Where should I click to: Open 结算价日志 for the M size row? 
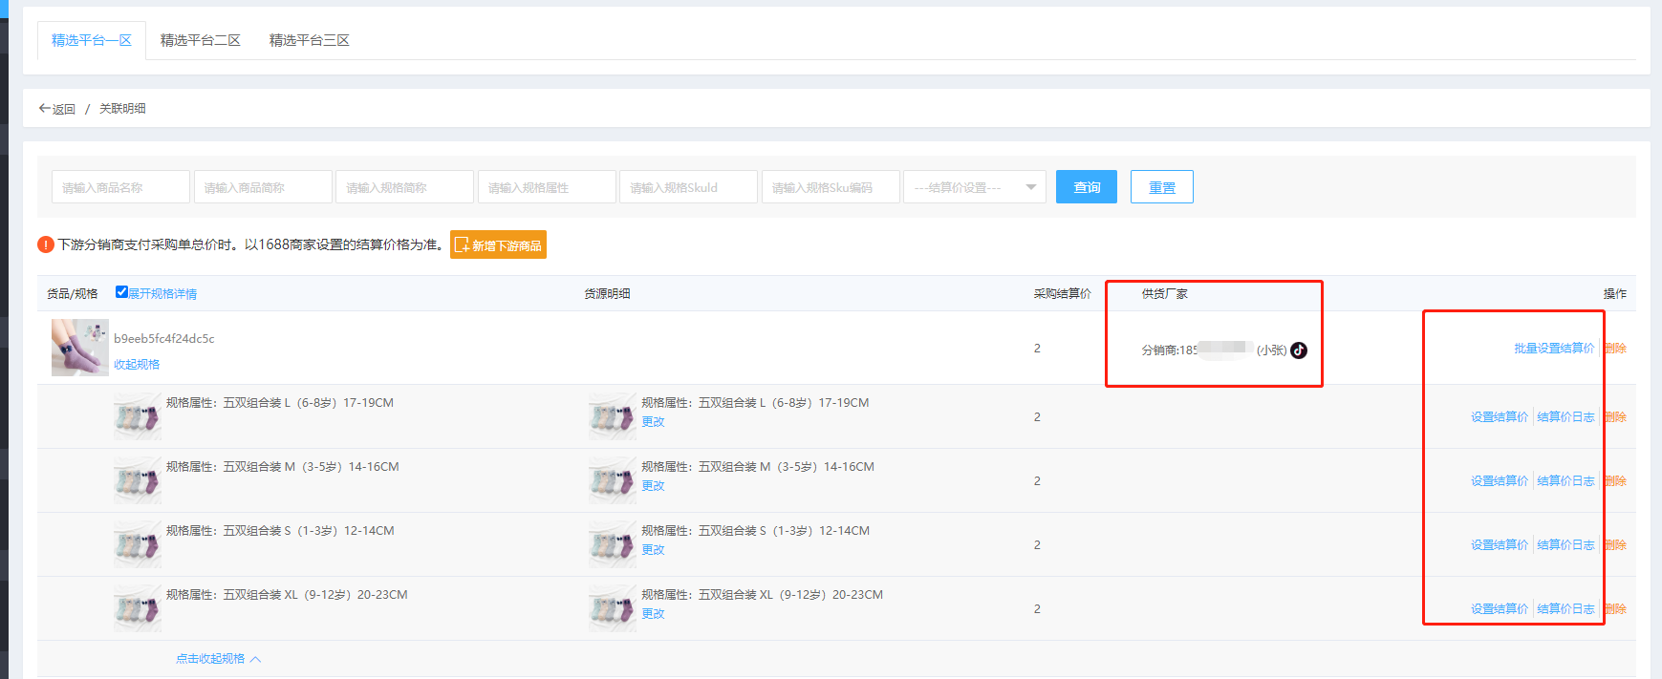[1565, 481]
